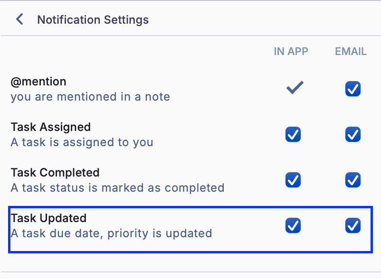This screenshot has height=279, width=381.
Task: Click "you are mentioned in a note" text
Action: (x=90, y=97)
